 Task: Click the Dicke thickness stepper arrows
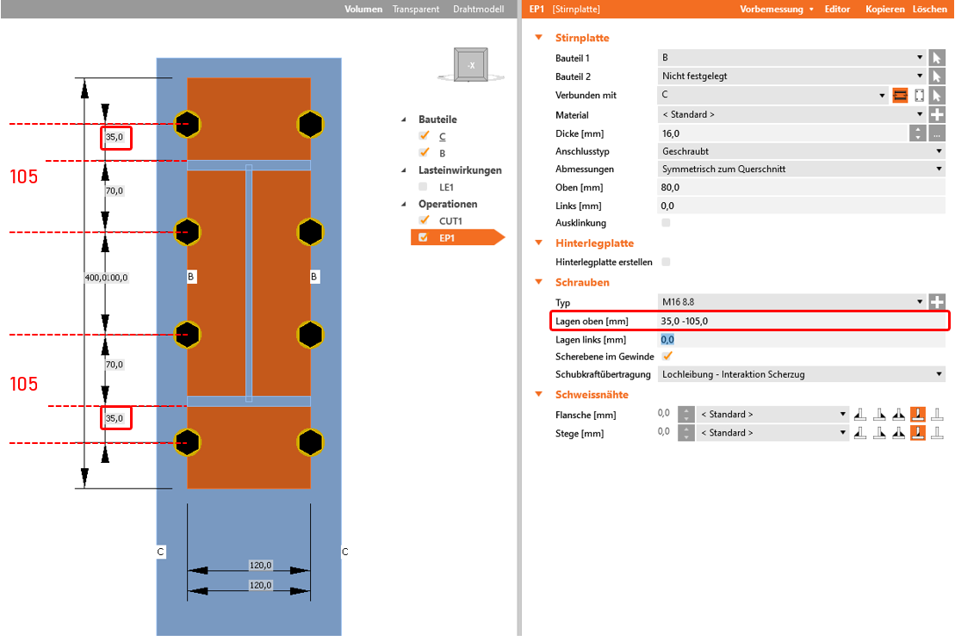[x=918, y=133]
